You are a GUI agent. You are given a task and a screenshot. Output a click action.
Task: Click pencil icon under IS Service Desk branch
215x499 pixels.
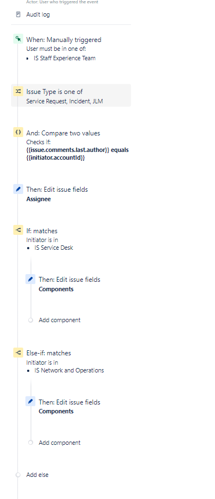click(x=30, y=279)
